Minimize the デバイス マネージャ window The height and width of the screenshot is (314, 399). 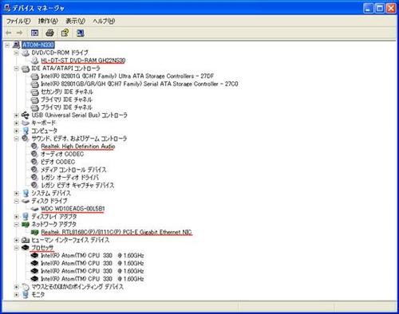click(x=368, y=8)
